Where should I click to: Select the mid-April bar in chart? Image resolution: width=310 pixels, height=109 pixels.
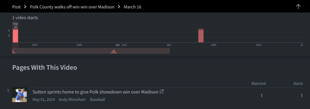[x=201, y=36]
